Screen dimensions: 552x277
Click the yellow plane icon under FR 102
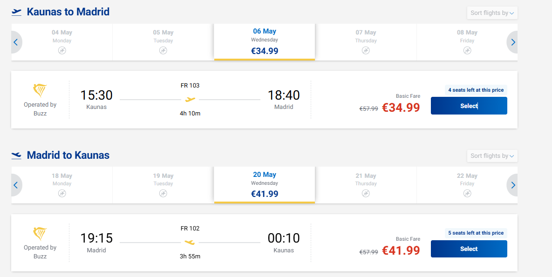click(190, 242)
